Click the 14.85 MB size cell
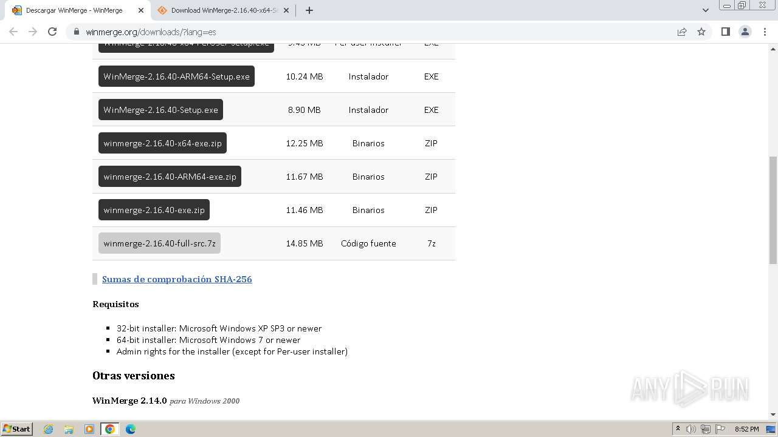 305,243
